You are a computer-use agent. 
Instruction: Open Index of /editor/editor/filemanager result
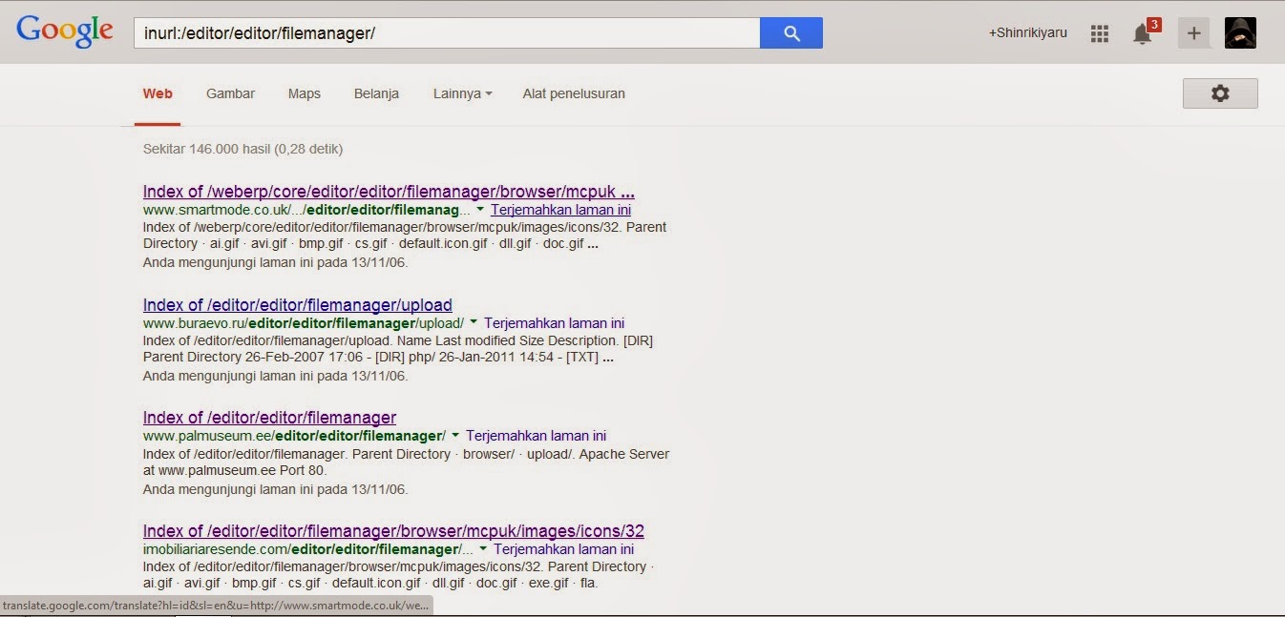tap(269, 418)
